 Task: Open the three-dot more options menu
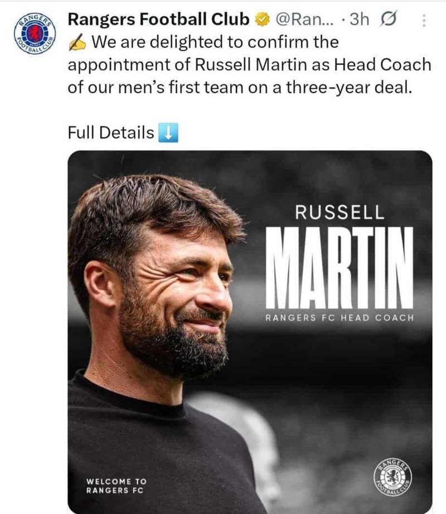click(x=423, y=21)
